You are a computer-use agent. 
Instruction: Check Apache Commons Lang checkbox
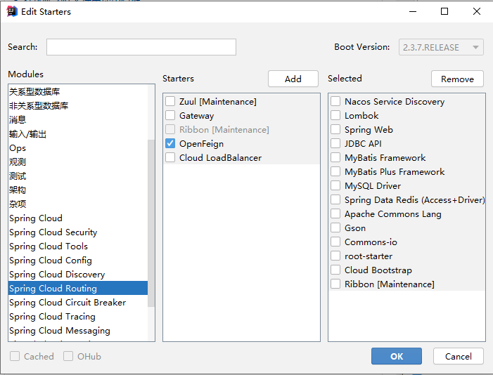pyautogui.click(x=335, y=214)
